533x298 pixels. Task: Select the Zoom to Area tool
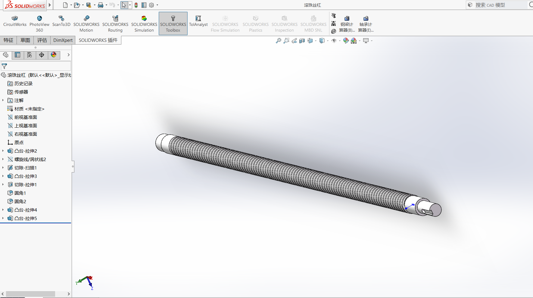tap(286, 41)
